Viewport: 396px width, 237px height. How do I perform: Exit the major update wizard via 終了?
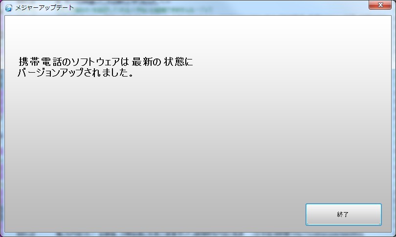tap(344, 215)
